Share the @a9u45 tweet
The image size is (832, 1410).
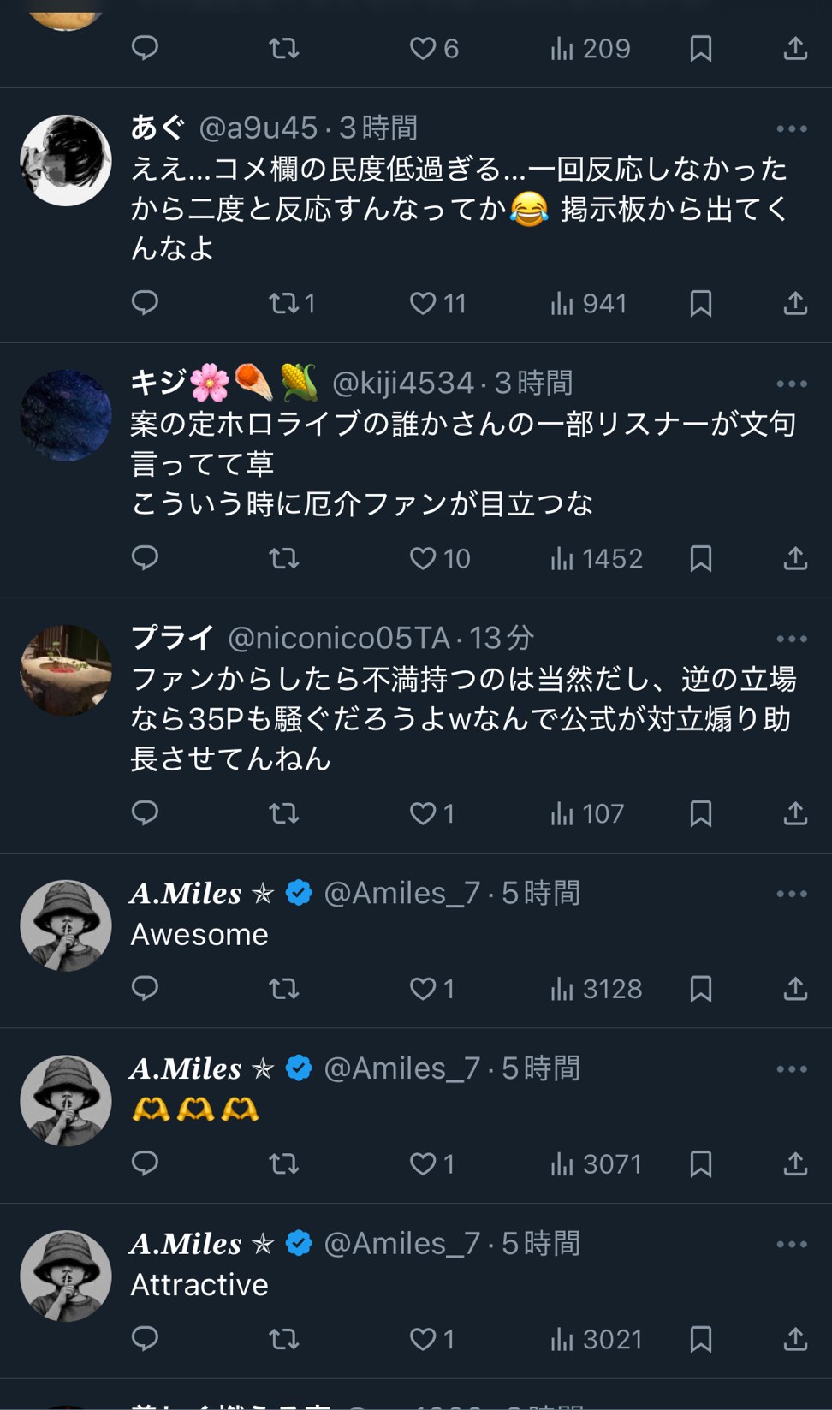(x=795, y=303)
